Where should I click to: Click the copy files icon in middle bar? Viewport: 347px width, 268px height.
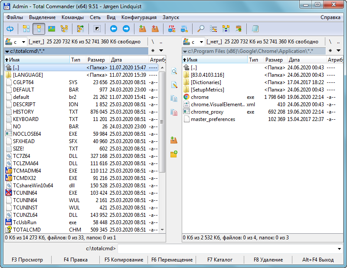[x=174, y=99]
